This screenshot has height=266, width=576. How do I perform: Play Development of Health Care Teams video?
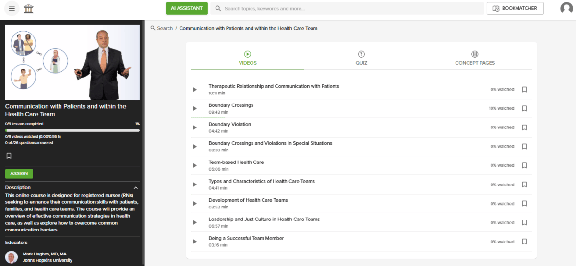tap(195, 204)
